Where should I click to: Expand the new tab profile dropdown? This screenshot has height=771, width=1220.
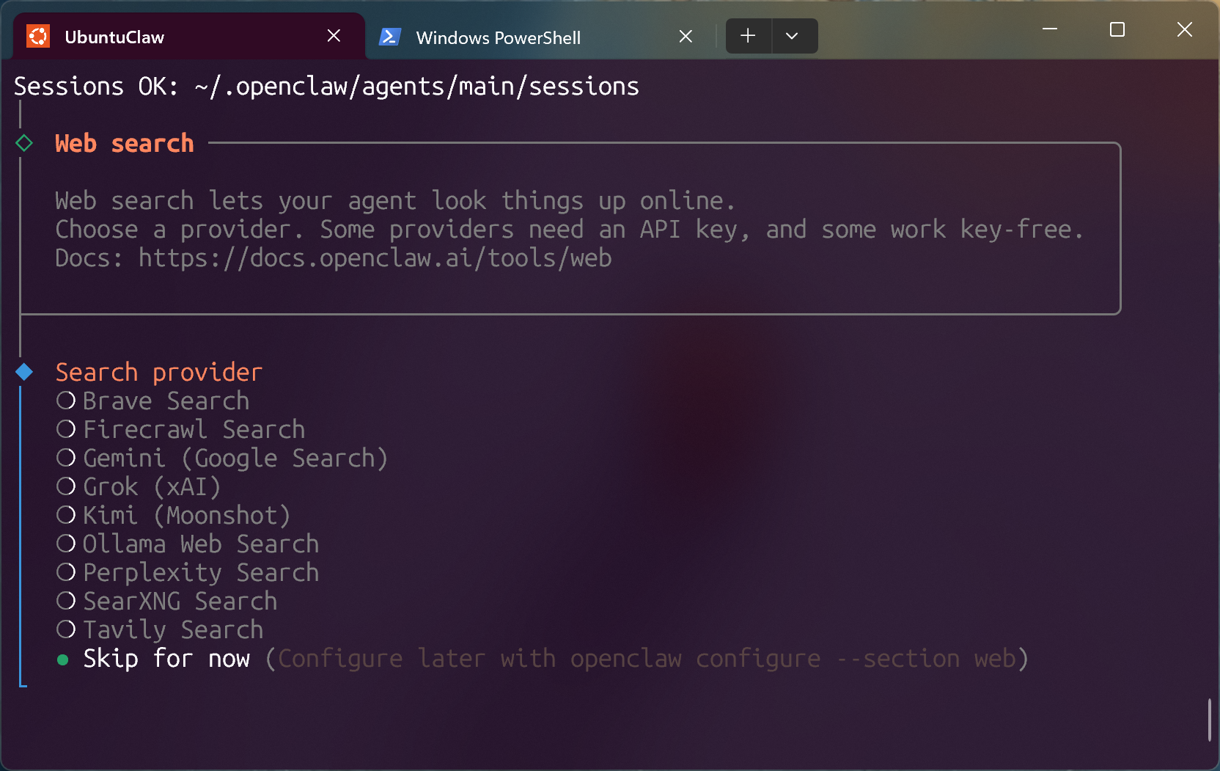click(x=792, y=36)
